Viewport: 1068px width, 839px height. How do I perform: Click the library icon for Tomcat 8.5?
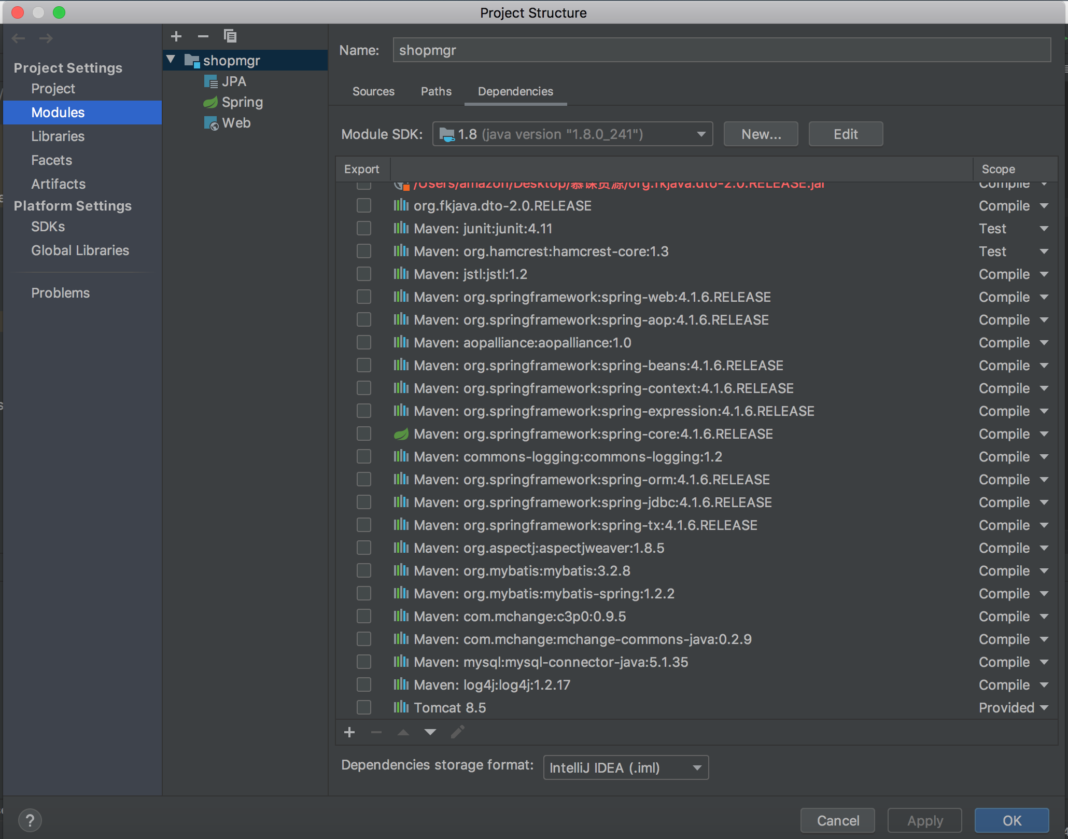[x=401, y=707]
